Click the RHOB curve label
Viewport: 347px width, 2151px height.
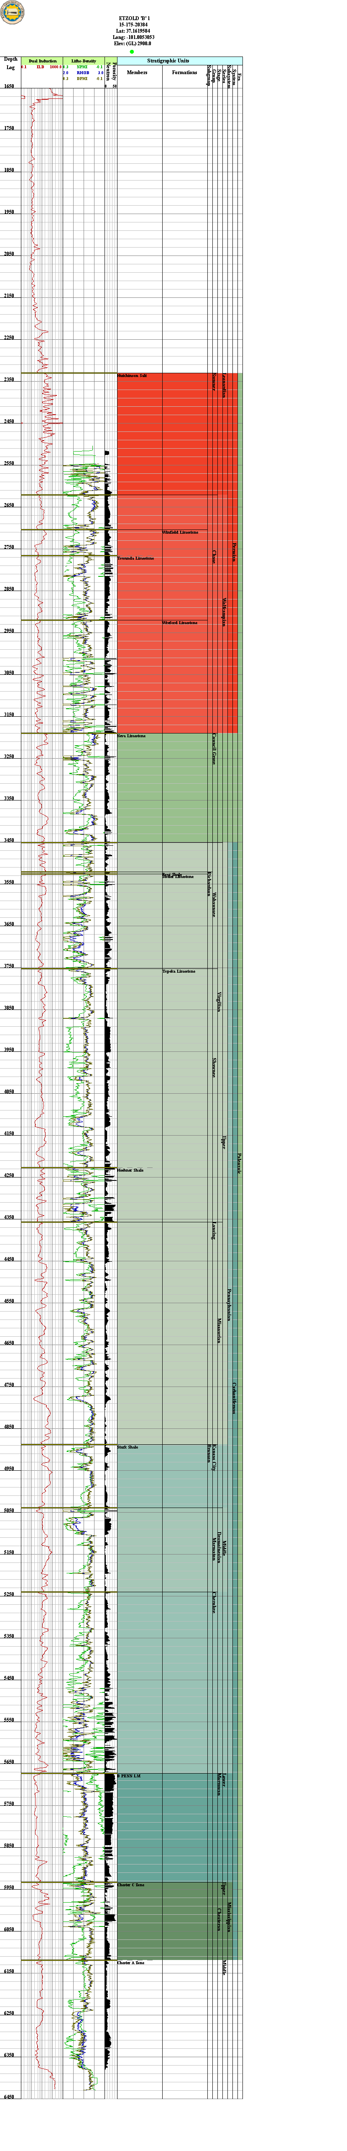click(82, 72)
